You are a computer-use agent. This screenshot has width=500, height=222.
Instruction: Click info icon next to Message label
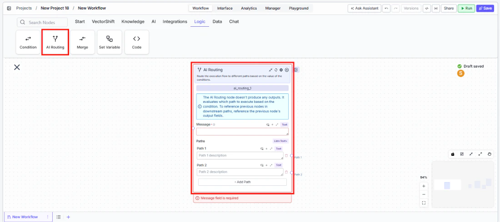point(214,125)
